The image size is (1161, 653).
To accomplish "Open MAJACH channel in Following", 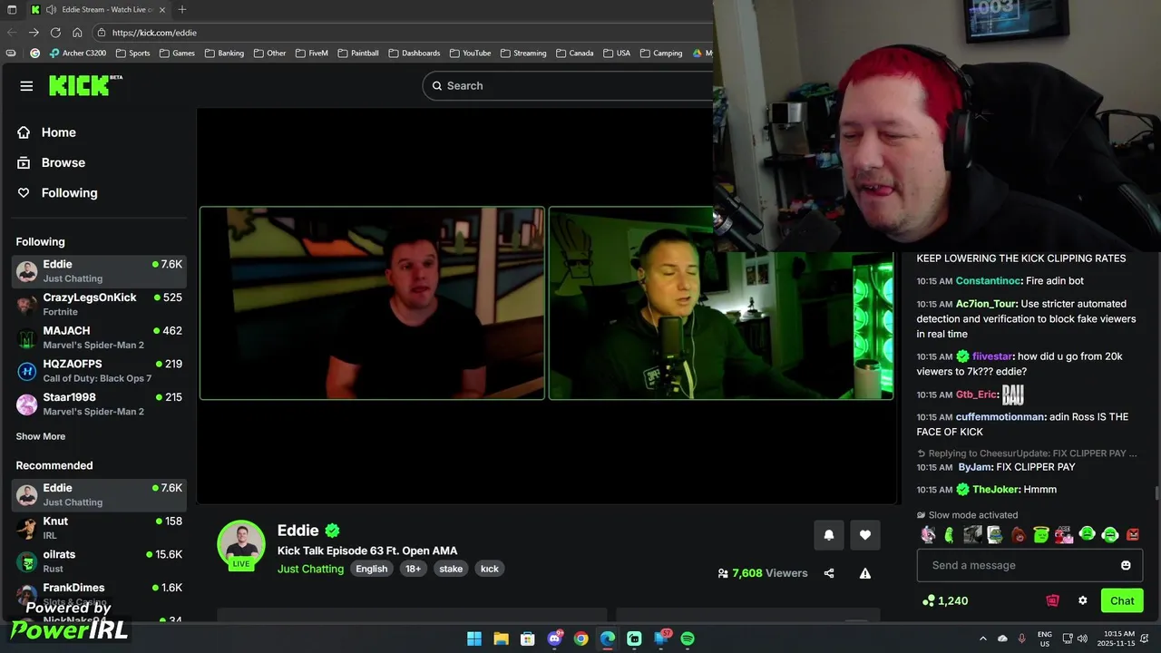I will click(x=99, y=337).
